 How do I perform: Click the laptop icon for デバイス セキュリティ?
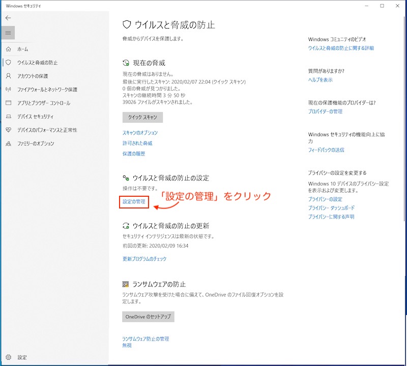(8, 117)
